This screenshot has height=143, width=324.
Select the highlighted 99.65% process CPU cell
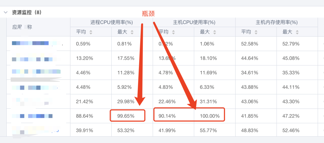(127, 116)
